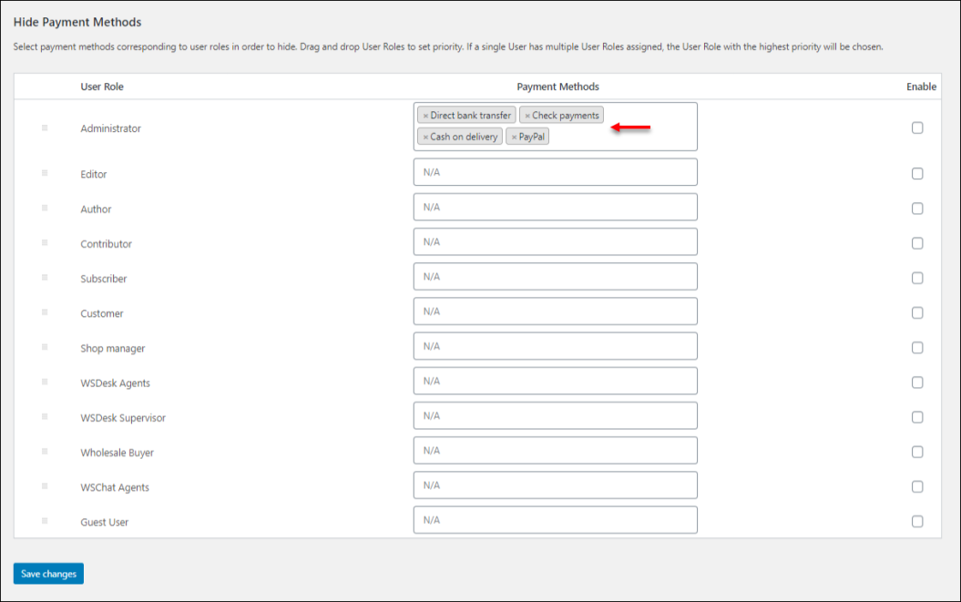Click the Save changes button
Viewport: 961px width, 602px height.
tap(47, 574)
